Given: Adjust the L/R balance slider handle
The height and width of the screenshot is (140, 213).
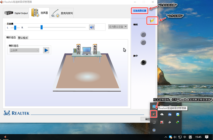Looking at the screenshot, I should click(x=15, y=27).
